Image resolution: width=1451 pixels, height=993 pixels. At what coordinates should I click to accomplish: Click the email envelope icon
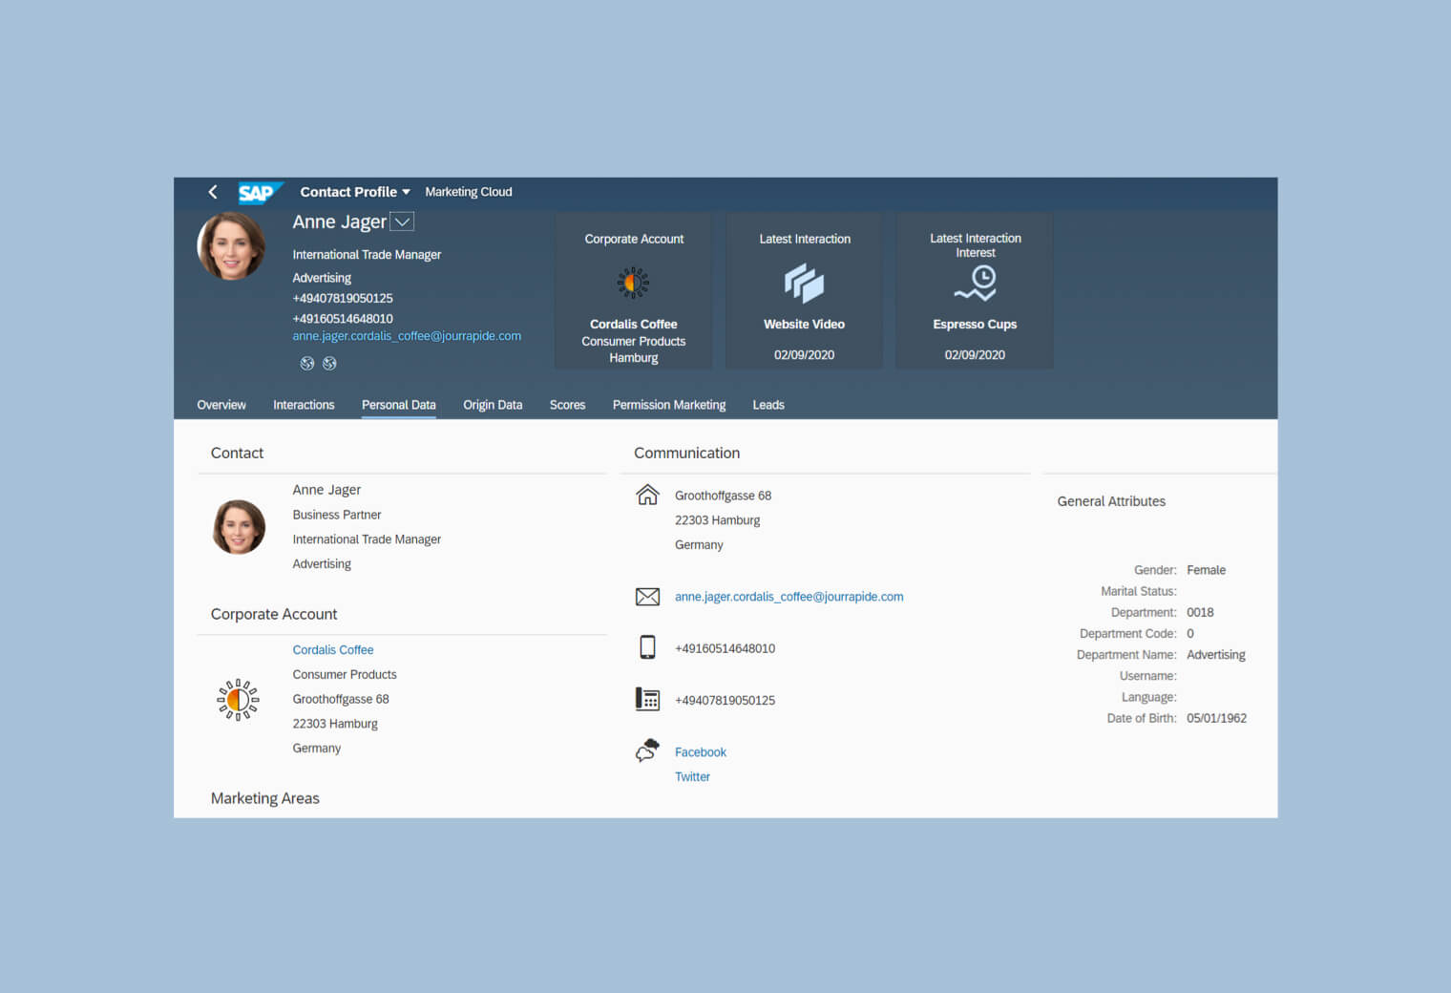click(647, 596)
